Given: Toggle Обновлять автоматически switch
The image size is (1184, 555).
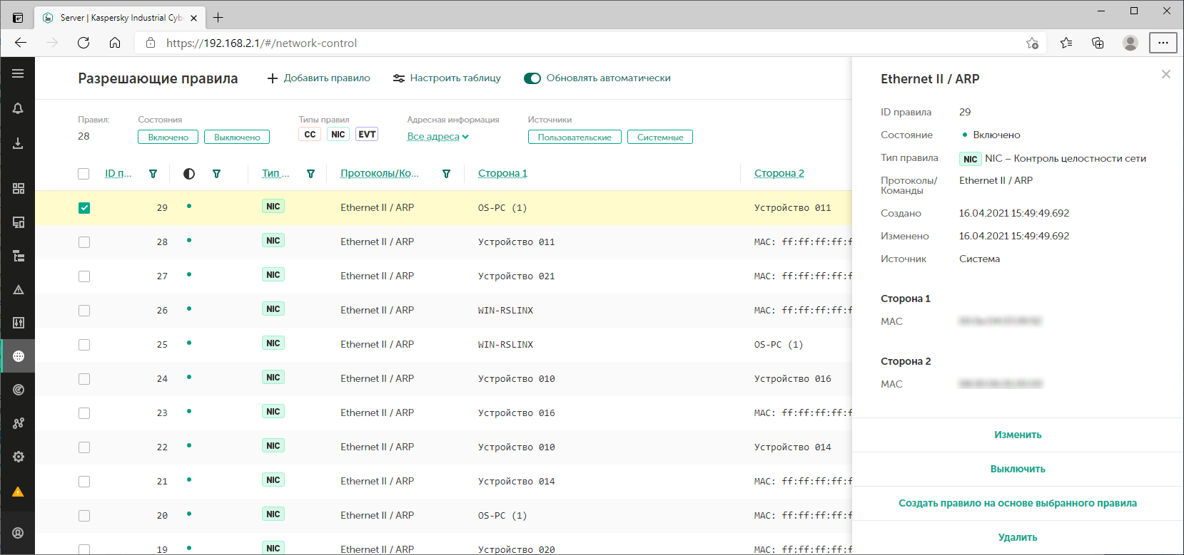Looking at the screenshot, I should (x=532, y=78).
